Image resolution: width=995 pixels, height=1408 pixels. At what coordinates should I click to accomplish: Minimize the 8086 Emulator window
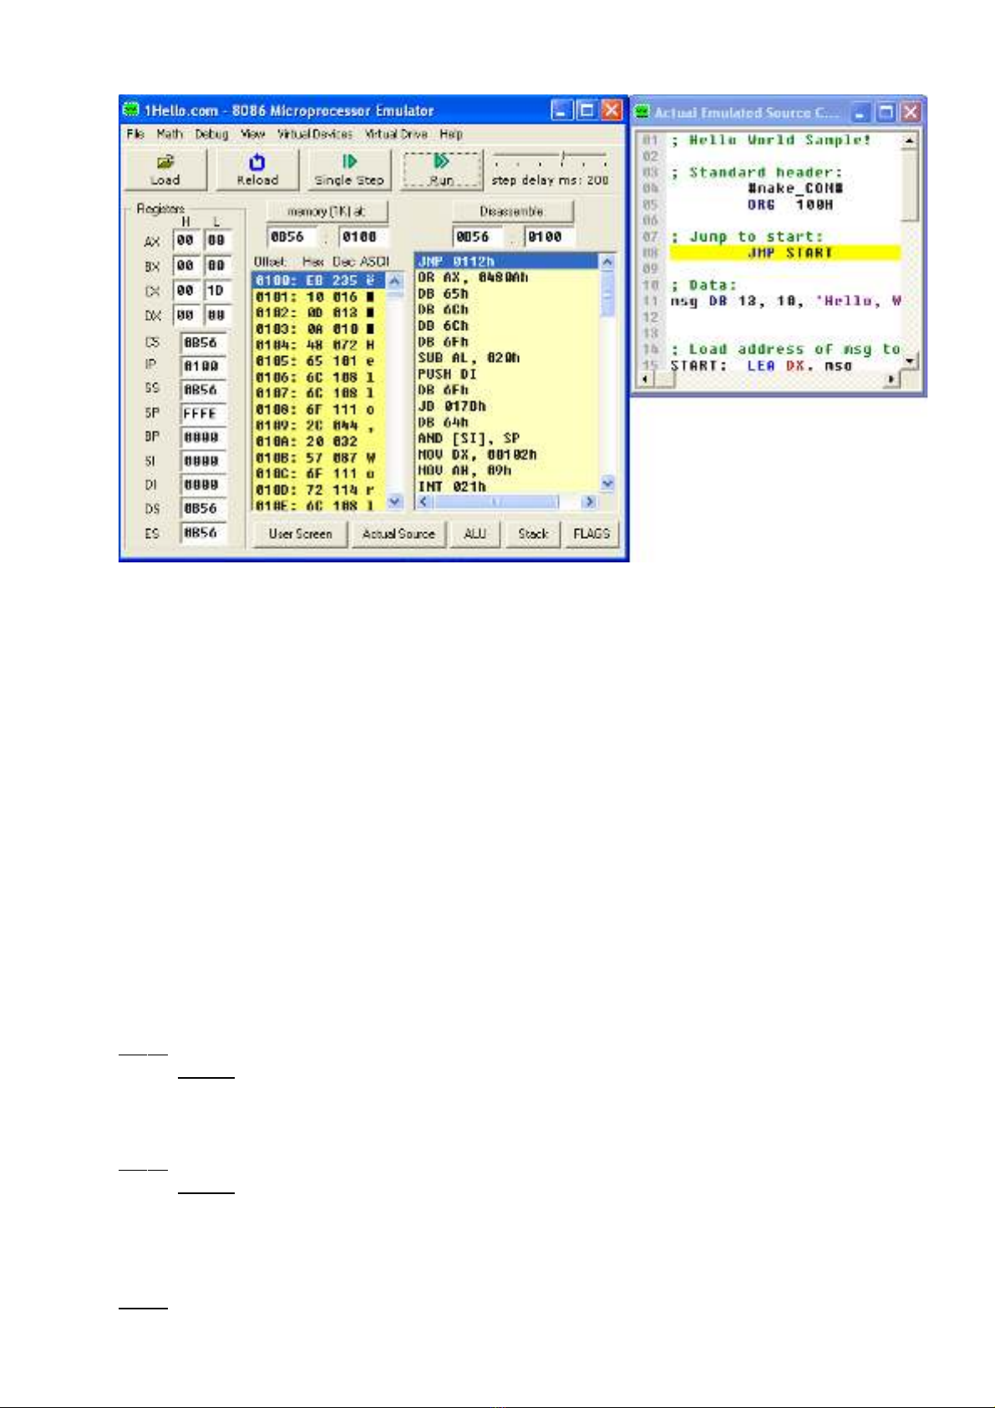562,110
